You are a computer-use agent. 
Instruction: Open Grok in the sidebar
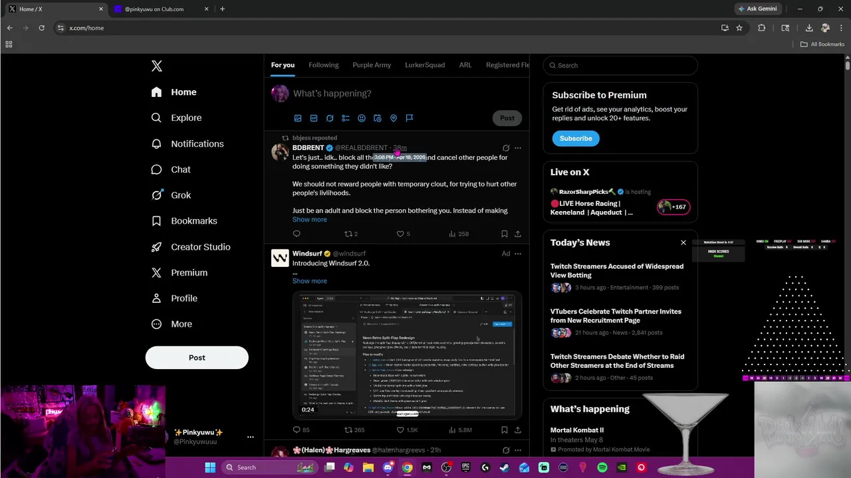[x=171, y=195]
